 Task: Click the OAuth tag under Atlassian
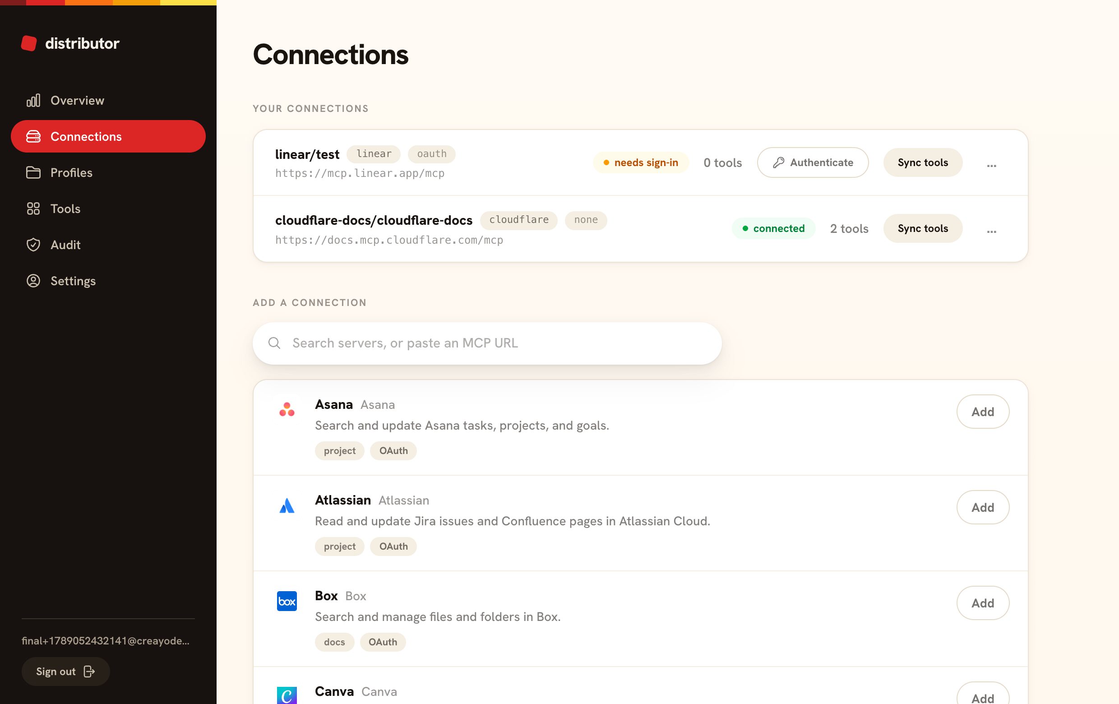tap(393, 547)
